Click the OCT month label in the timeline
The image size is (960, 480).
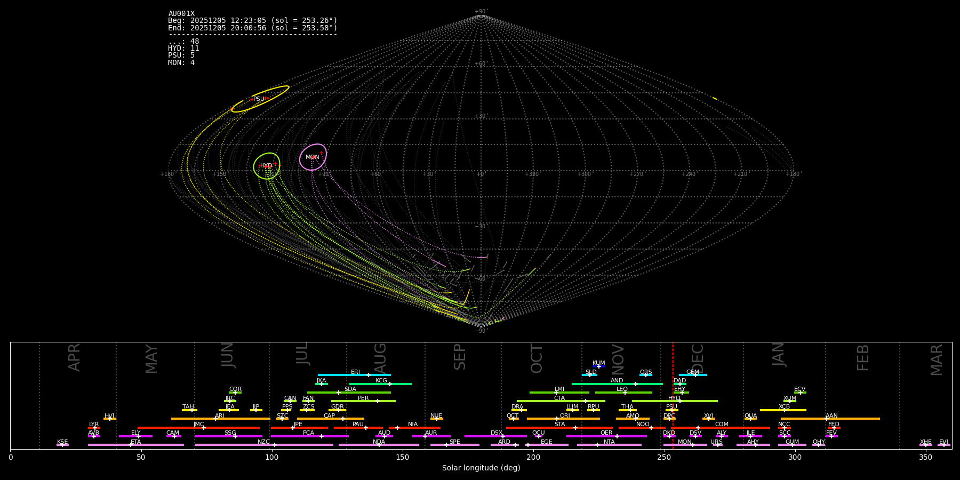pos(537,358)
